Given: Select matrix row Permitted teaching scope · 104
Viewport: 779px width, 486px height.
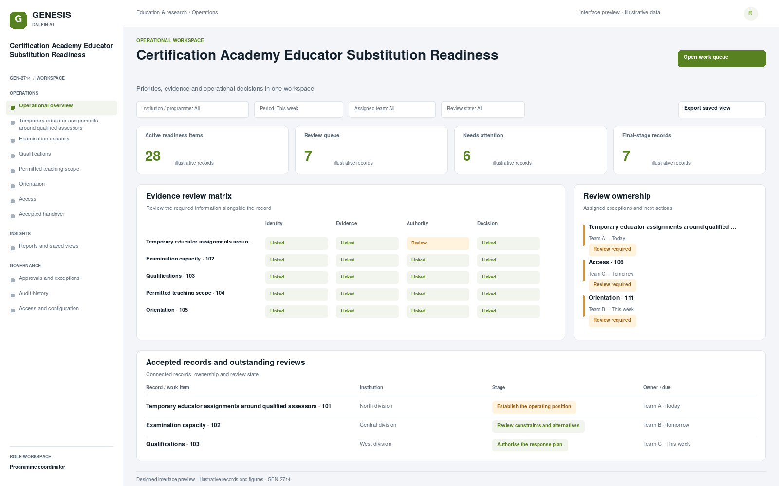Looking at the screenshot, I should tap(185, 293).
